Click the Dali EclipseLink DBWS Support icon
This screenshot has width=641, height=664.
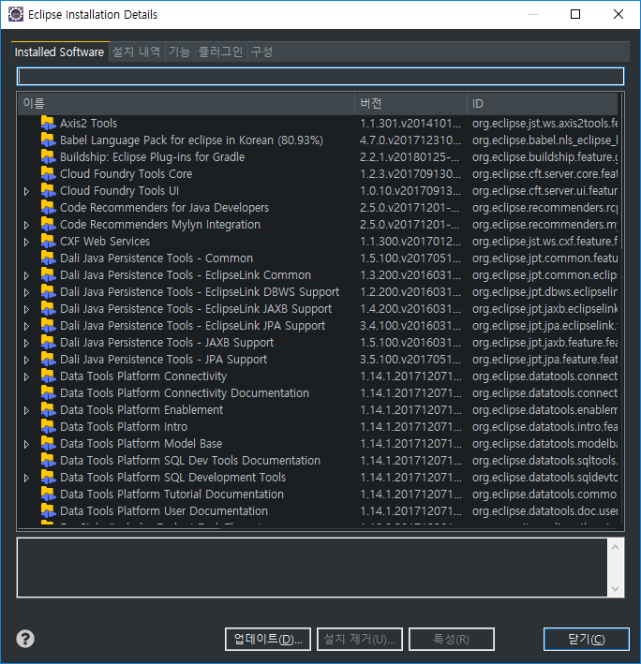(x=49, y=292)
